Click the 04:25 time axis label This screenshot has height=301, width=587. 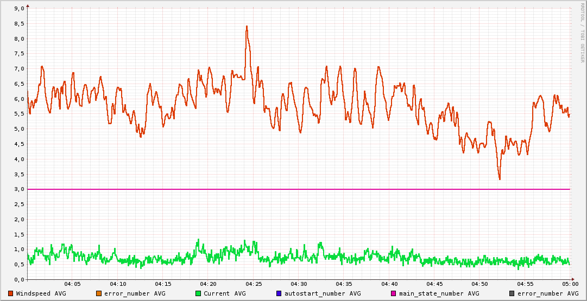(254, 284)
